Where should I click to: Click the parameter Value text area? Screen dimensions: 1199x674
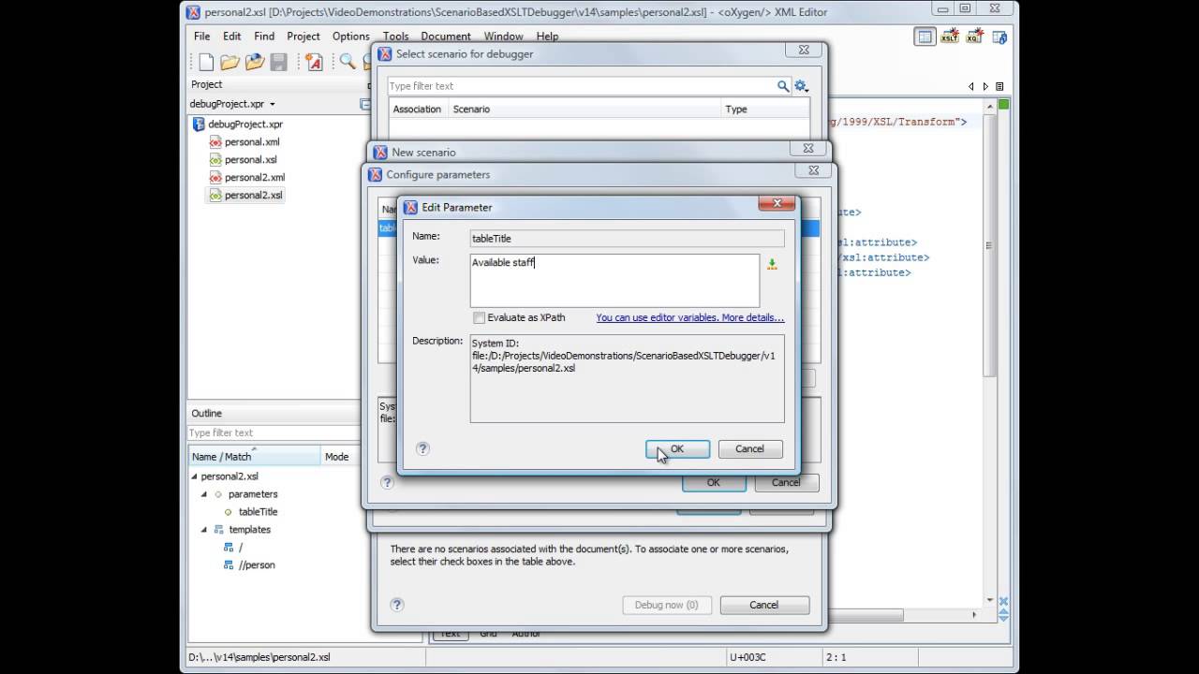614,280
